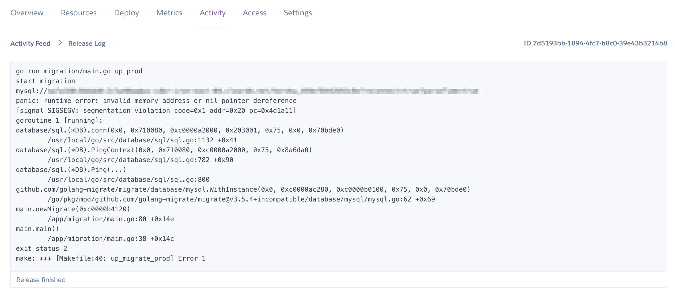Click the 'panic: runtime error' log line
This screenshot has width=675, height=294.
click(x=156, y=101)
